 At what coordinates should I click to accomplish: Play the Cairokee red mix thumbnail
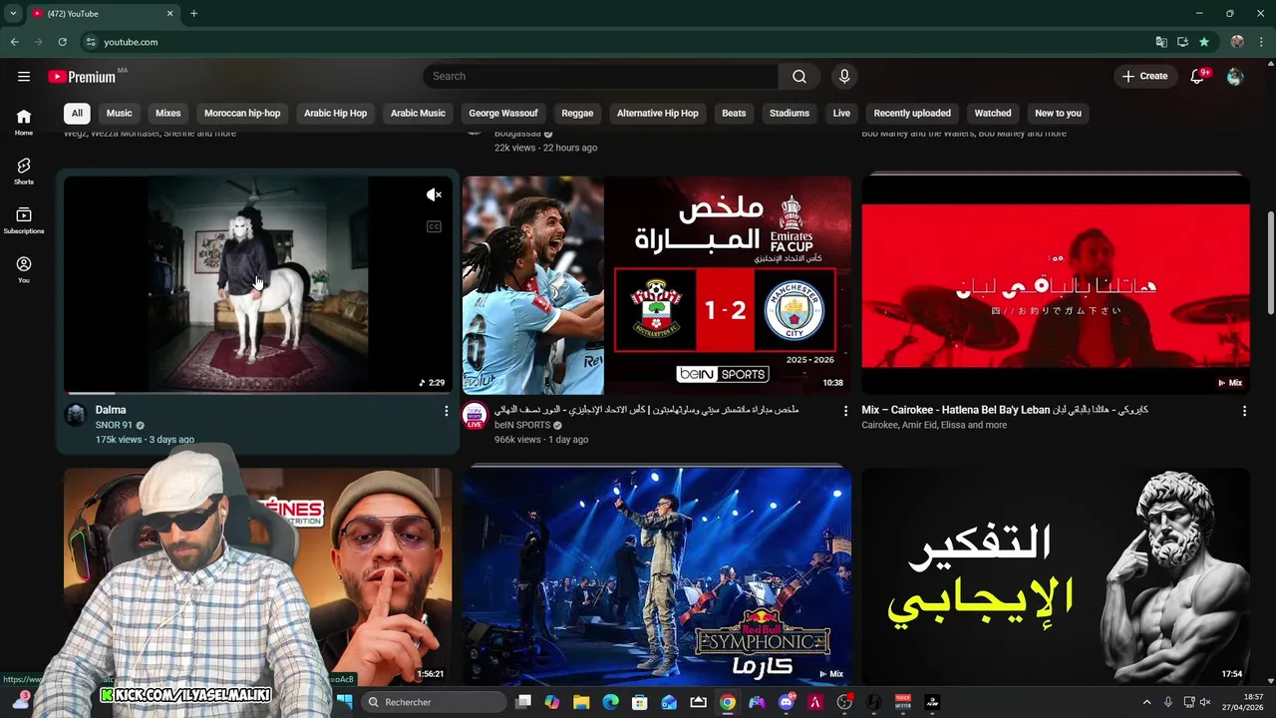(1056, 285)
